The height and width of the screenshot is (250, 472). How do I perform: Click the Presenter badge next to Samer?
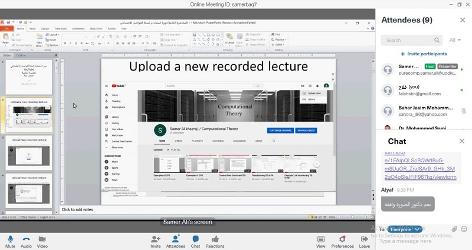(x=448, y=66)
